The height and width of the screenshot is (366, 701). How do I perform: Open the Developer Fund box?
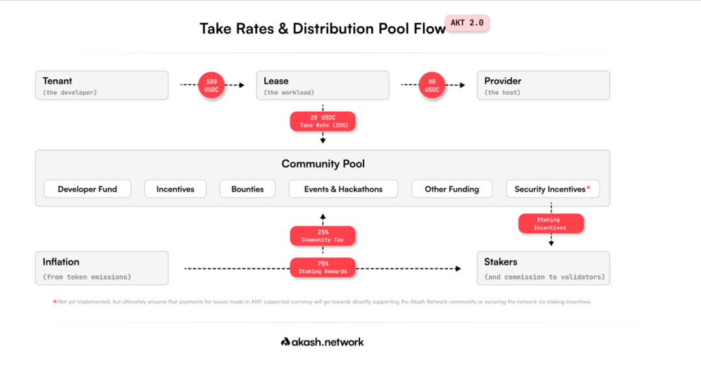(88, 189)
